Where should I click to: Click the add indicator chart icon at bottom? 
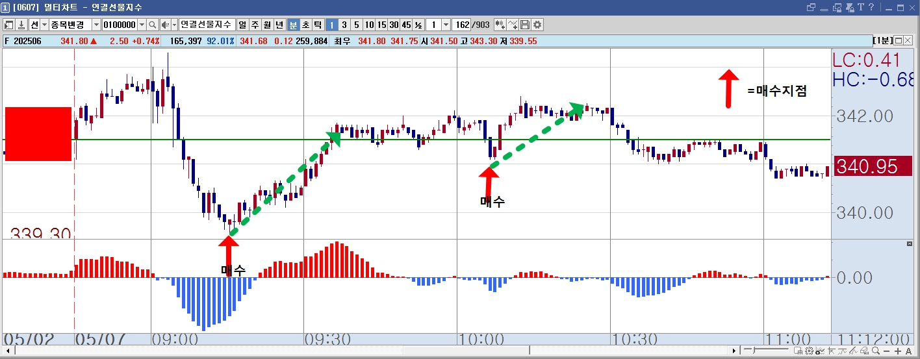[x=820, y=351]
